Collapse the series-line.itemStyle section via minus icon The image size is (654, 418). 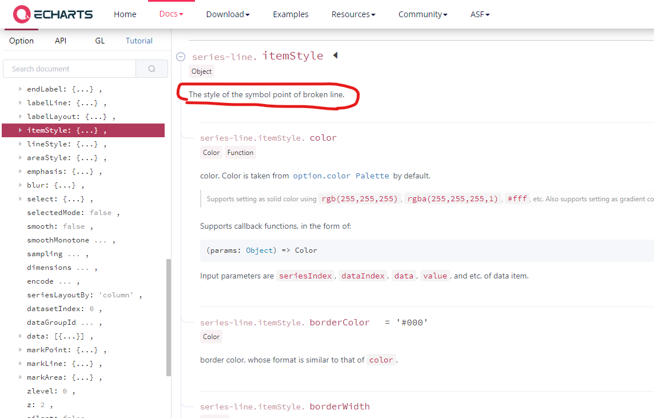[x=181, y=56]
